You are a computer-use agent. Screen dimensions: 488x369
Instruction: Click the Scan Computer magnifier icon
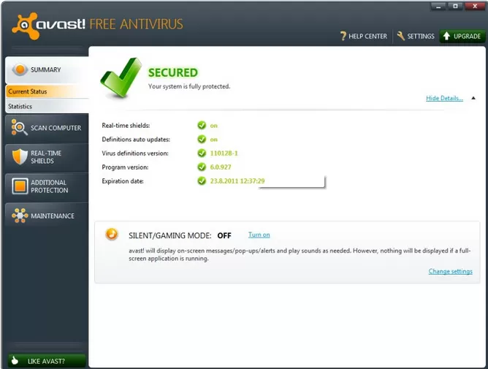coord(19,127)
